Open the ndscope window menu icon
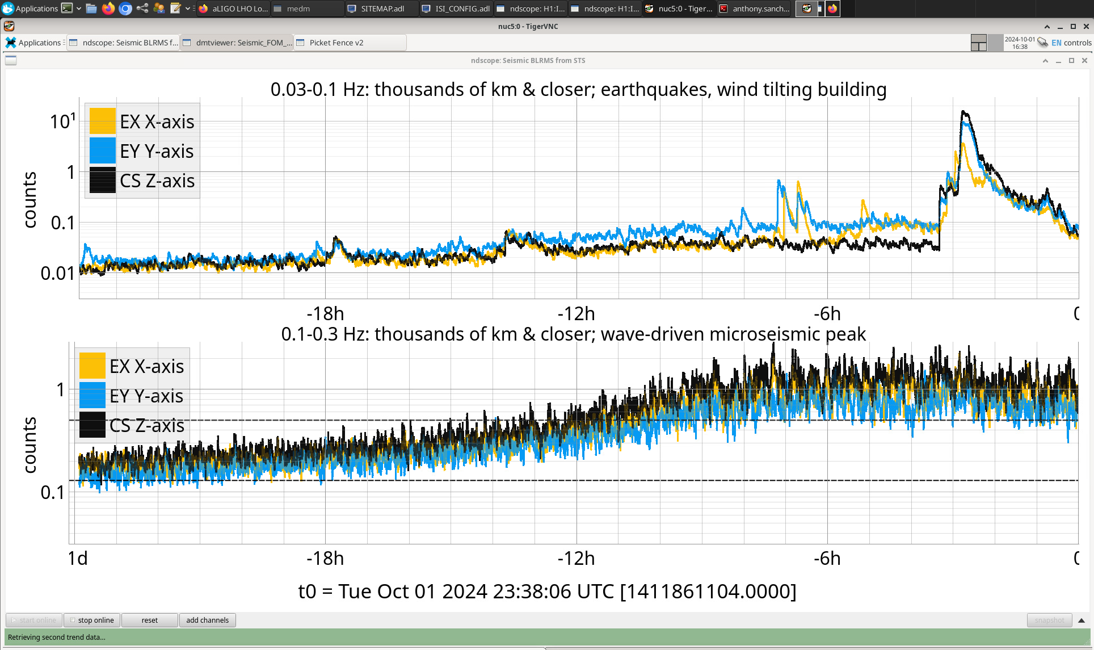Screen dimensions: 1094x650 coord(11,60)
